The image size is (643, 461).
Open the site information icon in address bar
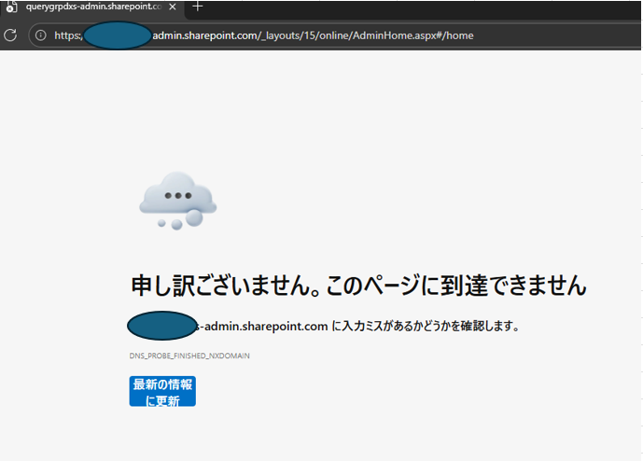[41, 35]
